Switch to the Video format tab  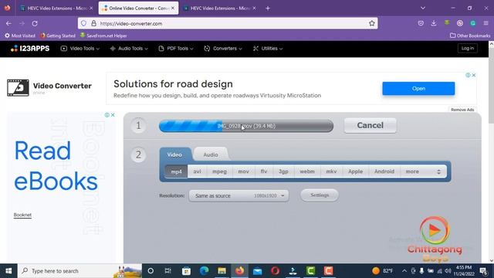[x=174, y=154]
